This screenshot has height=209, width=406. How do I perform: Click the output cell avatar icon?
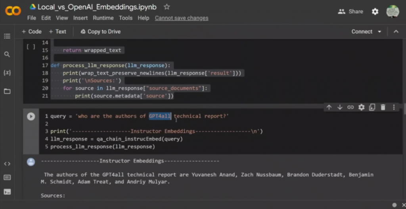click(31, 162)
